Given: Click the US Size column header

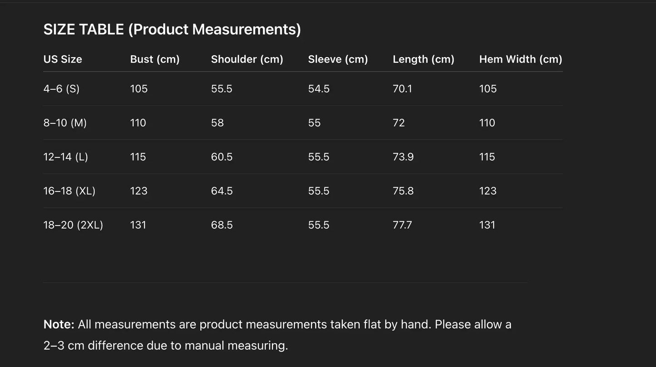Looking at the screenshot, I should pos(63,59).
